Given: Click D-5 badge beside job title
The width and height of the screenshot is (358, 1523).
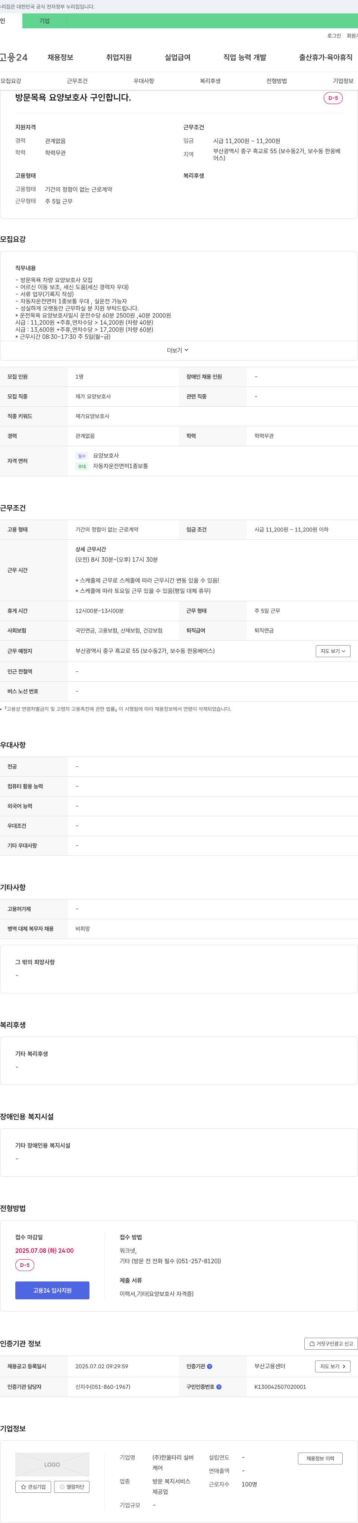Looking at the screenshot, I should 333,98.
